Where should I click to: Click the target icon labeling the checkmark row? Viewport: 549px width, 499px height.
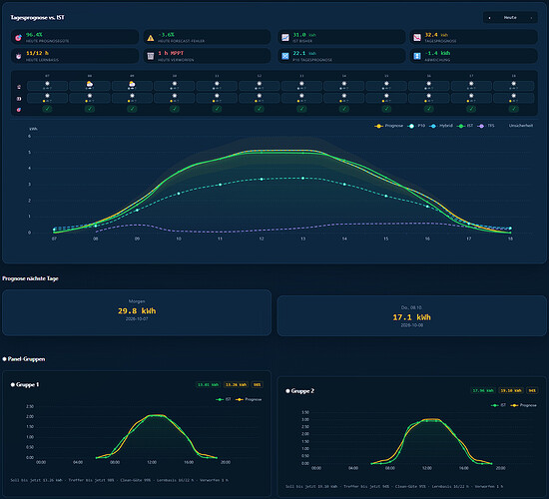(x=19, y=110)
